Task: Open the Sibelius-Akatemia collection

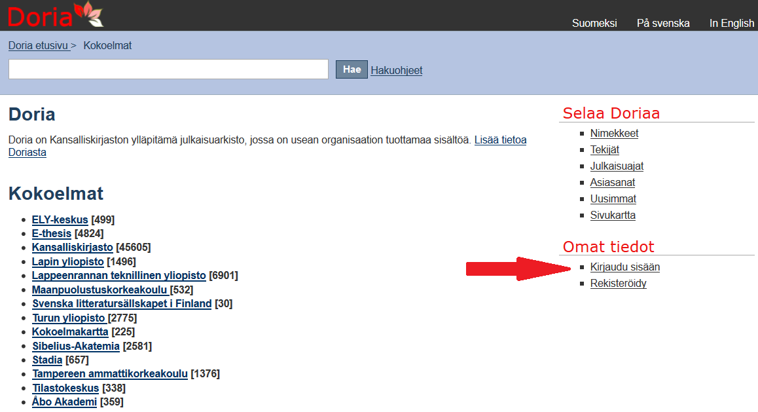Action: pos(76,346)
